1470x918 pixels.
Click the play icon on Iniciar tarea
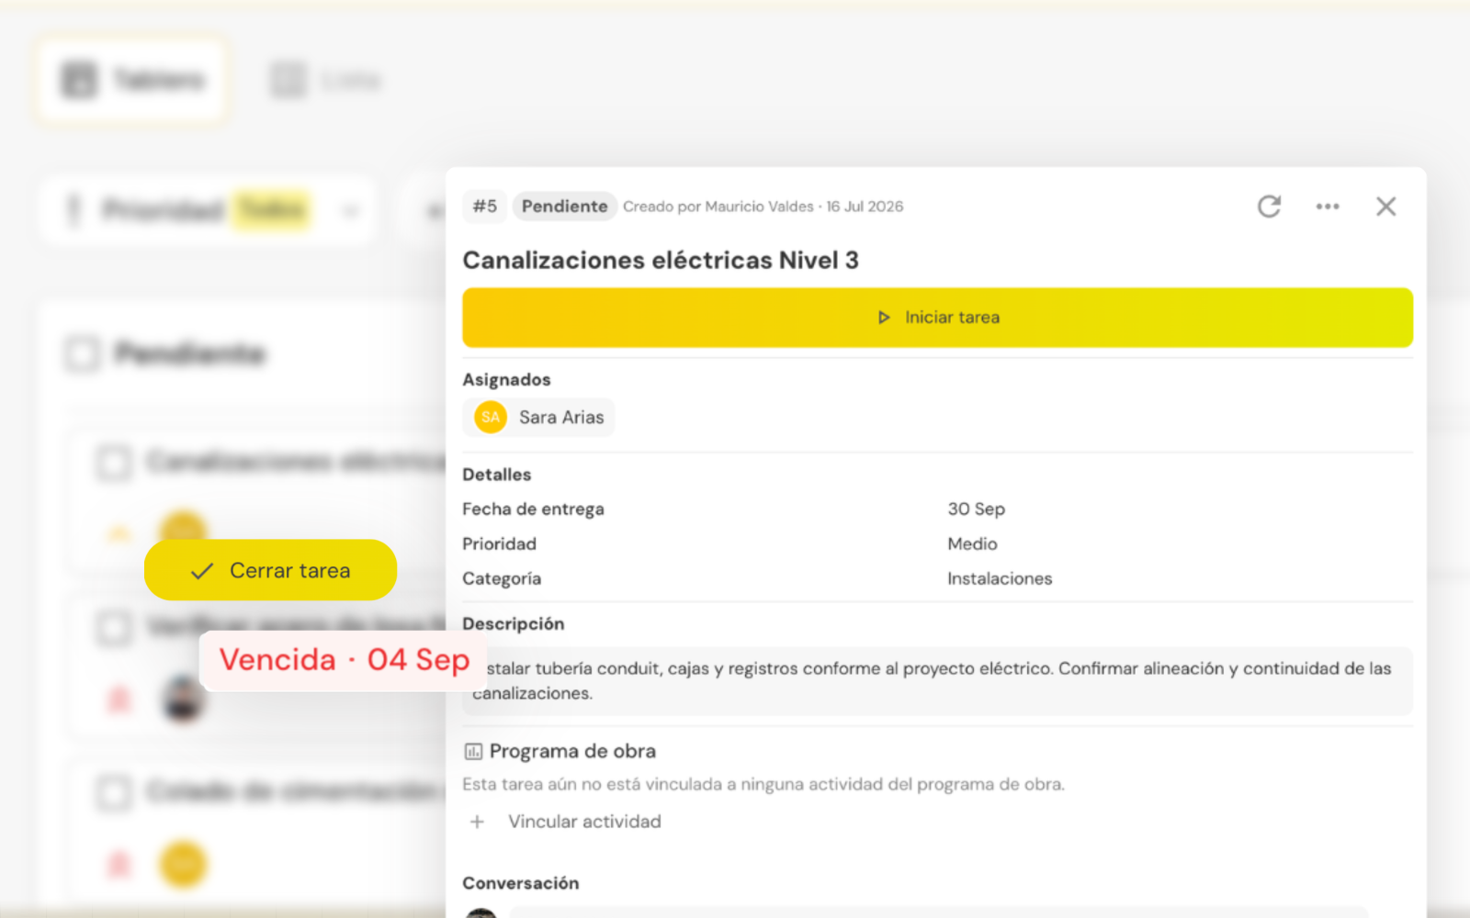click(x=884, y=318)
